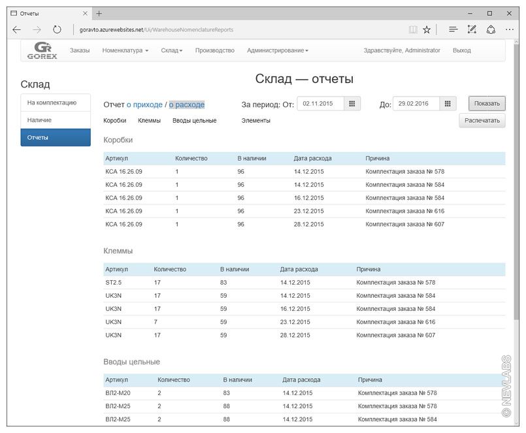Add page to favorites star icon

click(x=427, y=29)
